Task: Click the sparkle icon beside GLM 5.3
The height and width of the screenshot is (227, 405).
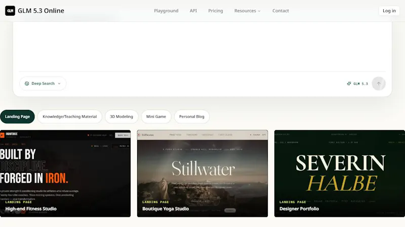Action: (349, 84)
